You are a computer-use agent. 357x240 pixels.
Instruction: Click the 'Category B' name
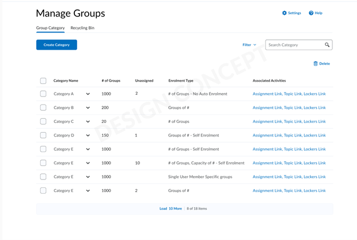[64, 107]
